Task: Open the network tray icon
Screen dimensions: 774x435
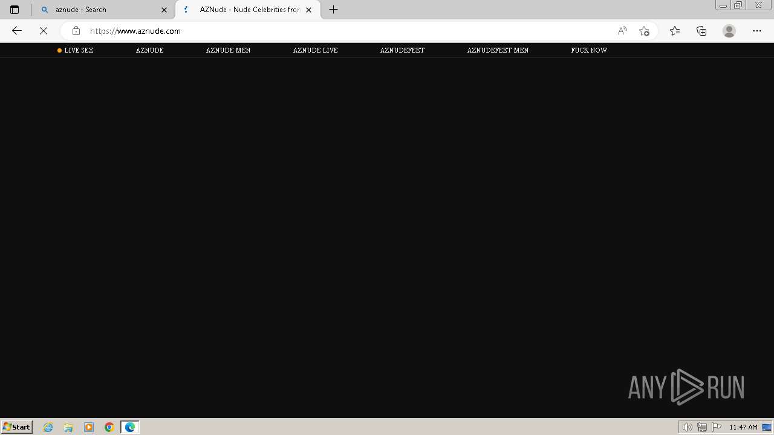Action: pyautogui.click(x=701, y=427)
